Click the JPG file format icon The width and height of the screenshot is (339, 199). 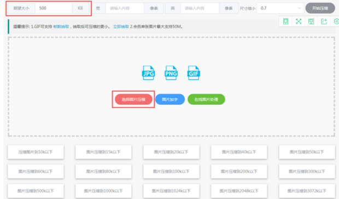click(x=148, y=73)
